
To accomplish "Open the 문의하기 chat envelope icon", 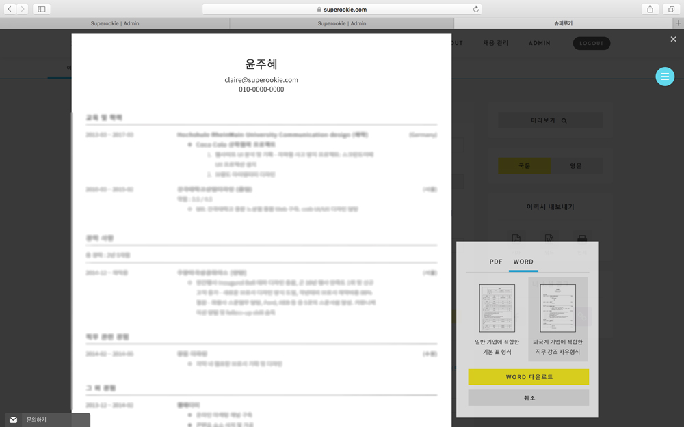I will point(13,419).
